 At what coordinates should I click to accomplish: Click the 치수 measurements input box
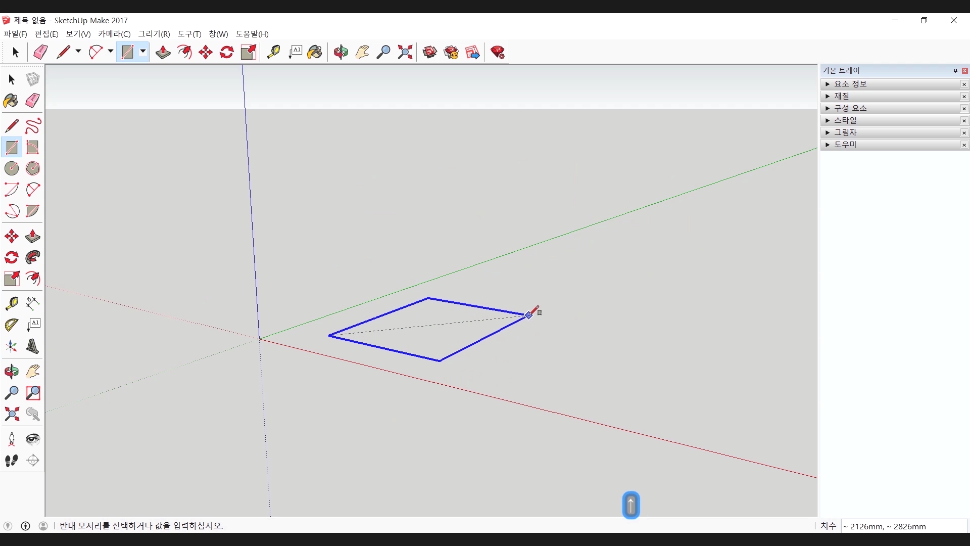(903, 526)
